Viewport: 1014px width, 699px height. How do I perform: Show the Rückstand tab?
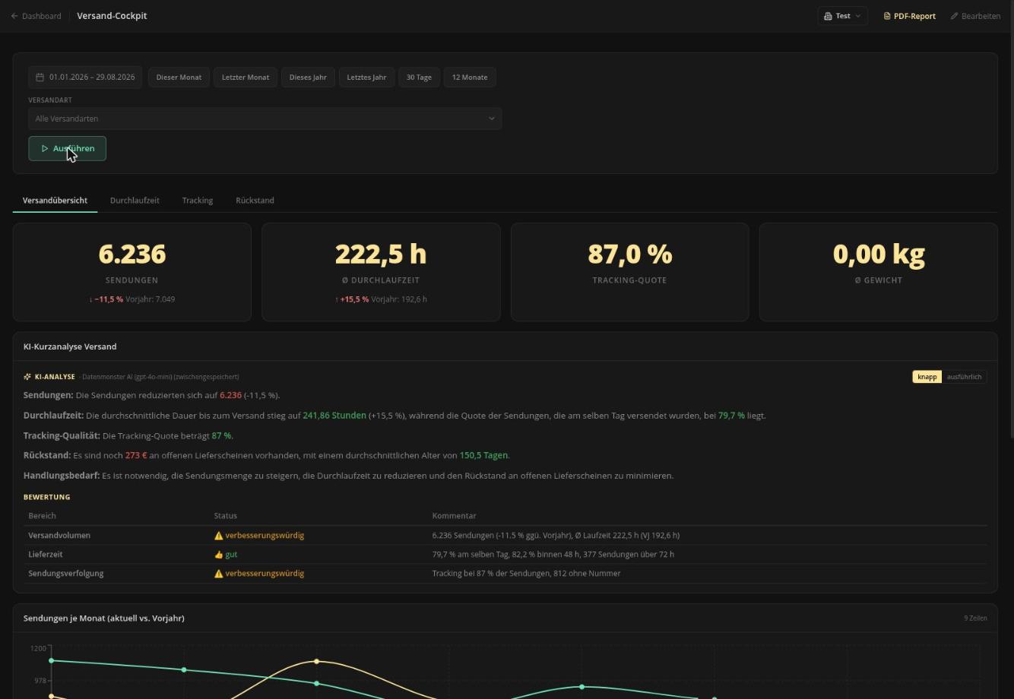point(255,201)
